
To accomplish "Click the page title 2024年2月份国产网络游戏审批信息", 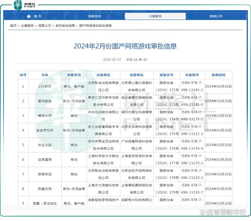I will (125, 46).
